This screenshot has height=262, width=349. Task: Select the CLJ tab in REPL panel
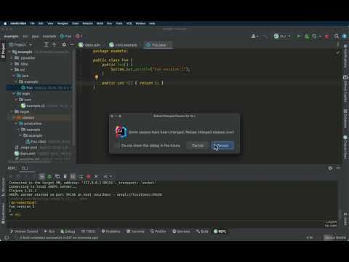[x=25, y=168]
